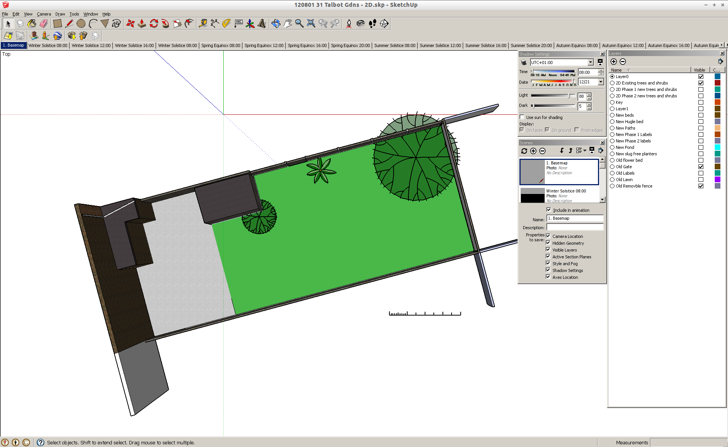Open the UTC time zone dropdown

coord(590,63)
